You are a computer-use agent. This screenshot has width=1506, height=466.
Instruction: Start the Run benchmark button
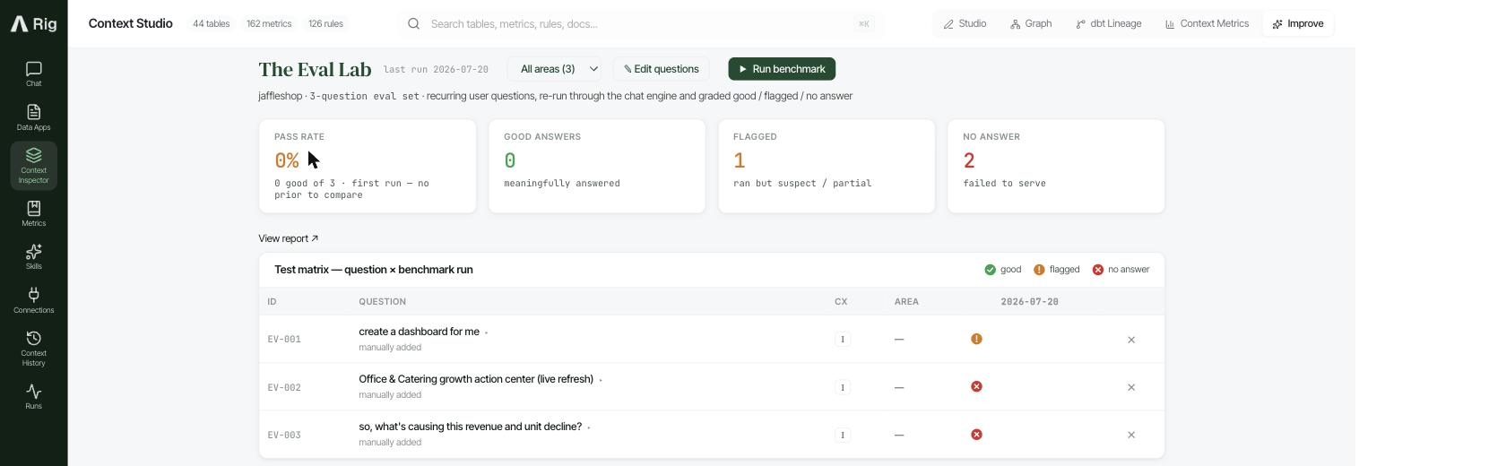pos(782,69)
